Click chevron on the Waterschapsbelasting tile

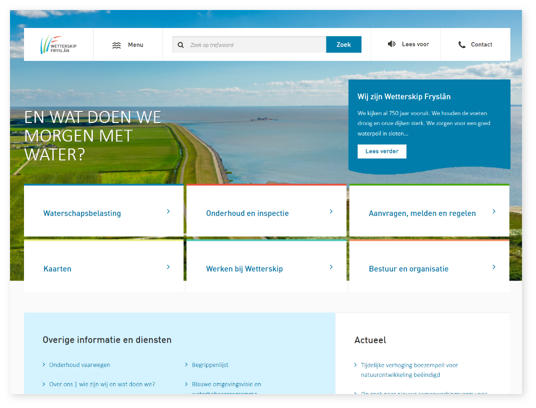point(168,211)
